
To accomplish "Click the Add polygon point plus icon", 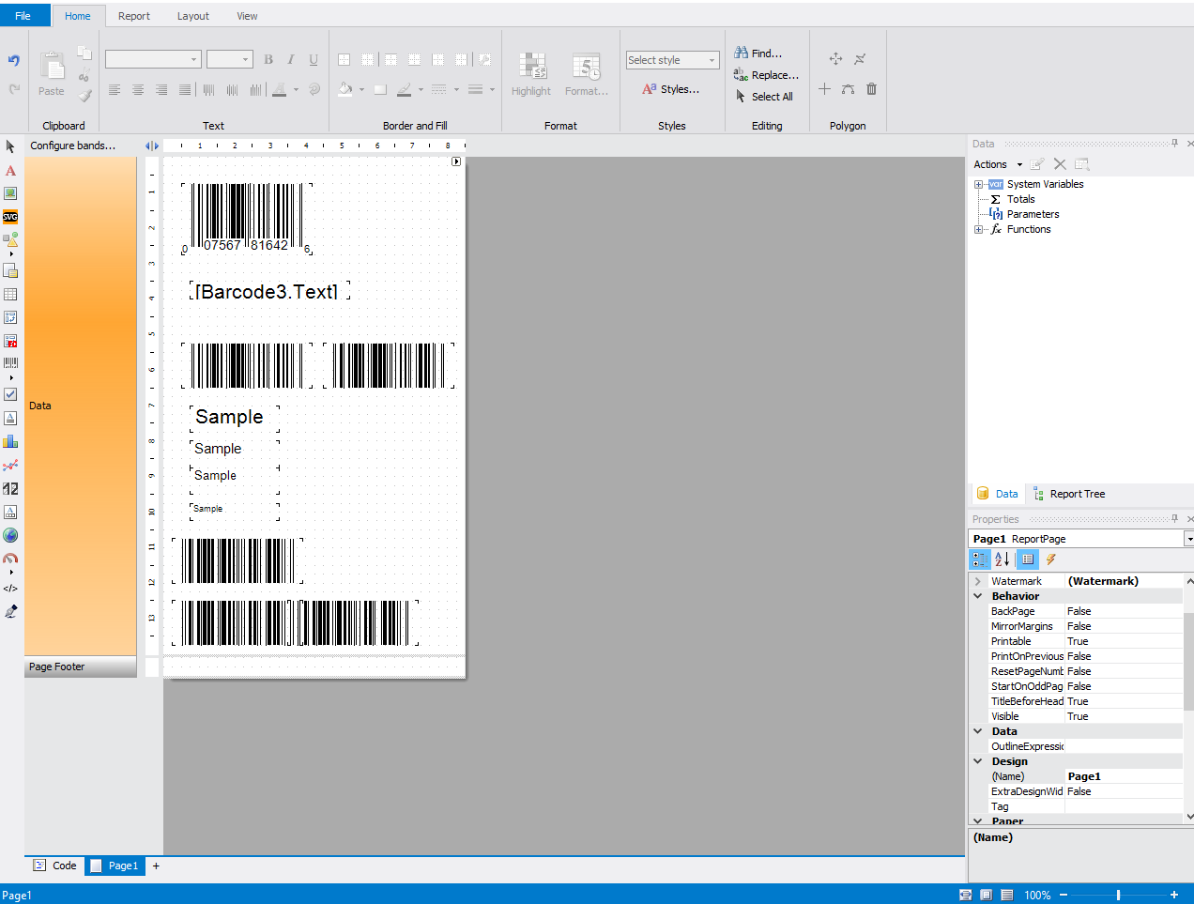I will coord(824,89).
